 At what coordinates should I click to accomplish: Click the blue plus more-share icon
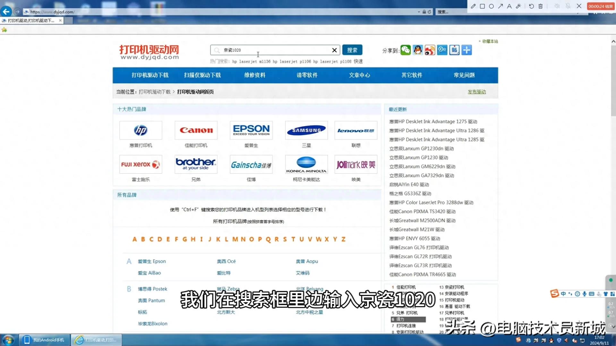pyautogui.click(x=466, y=50)
